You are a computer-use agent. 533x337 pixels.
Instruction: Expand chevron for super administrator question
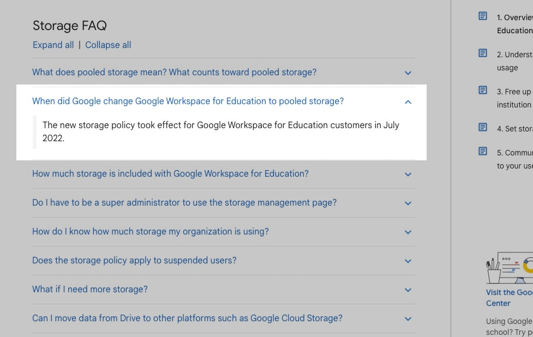coord(408,203)
